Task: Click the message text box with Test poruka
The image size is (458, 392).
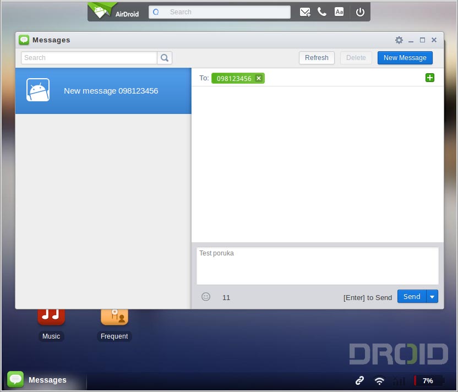Action: click(x=317, y=266)
